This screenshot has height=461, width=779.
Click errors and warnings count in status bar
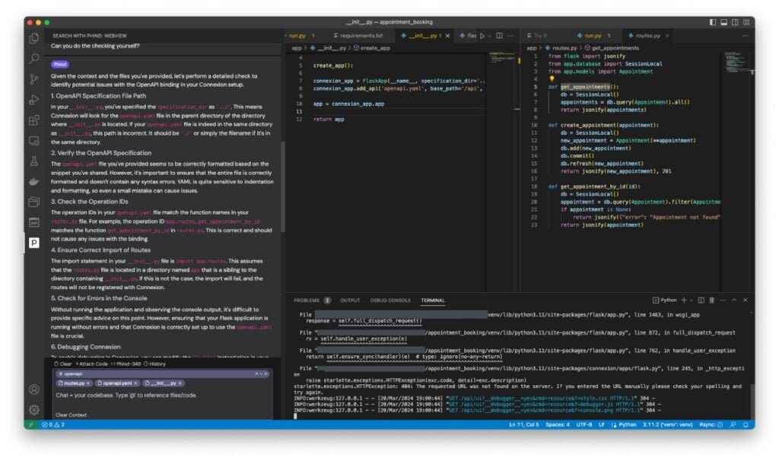coord(53,424)
